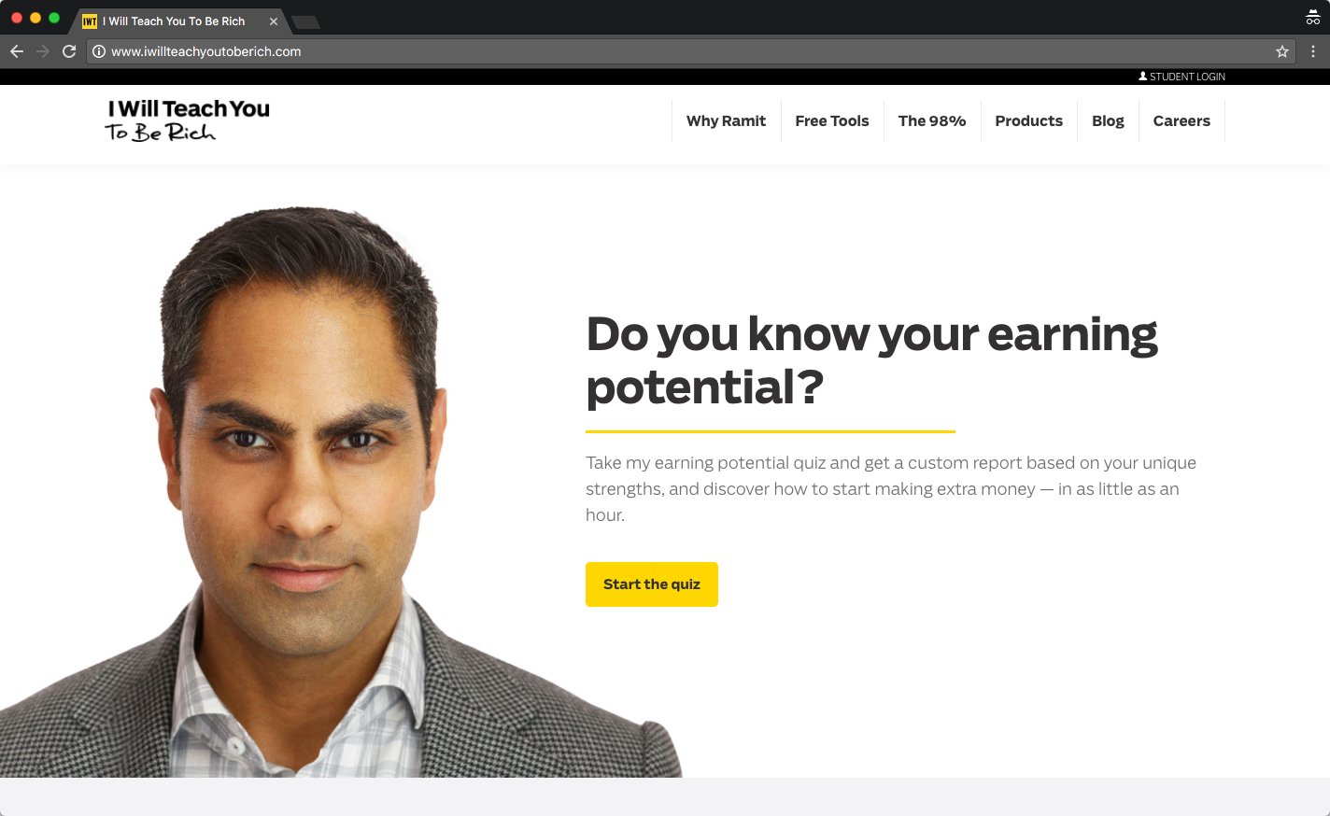View site information icon in address bar

[x=99, y=51]
